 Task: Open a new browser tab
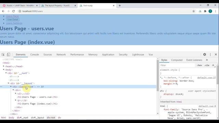(120, 5)
